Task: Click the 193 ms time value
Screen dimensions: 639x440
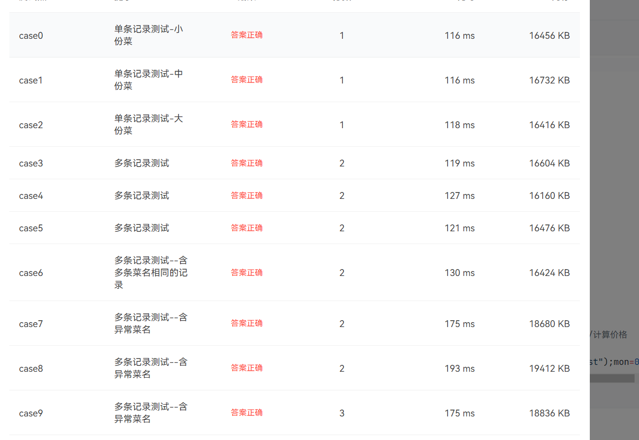Action: tap(459, 368)
